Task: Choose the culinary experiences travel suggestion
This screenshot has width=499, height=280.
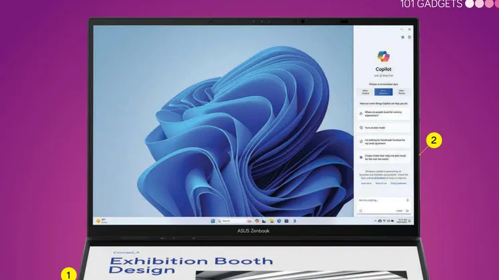Action: [383, 114]
